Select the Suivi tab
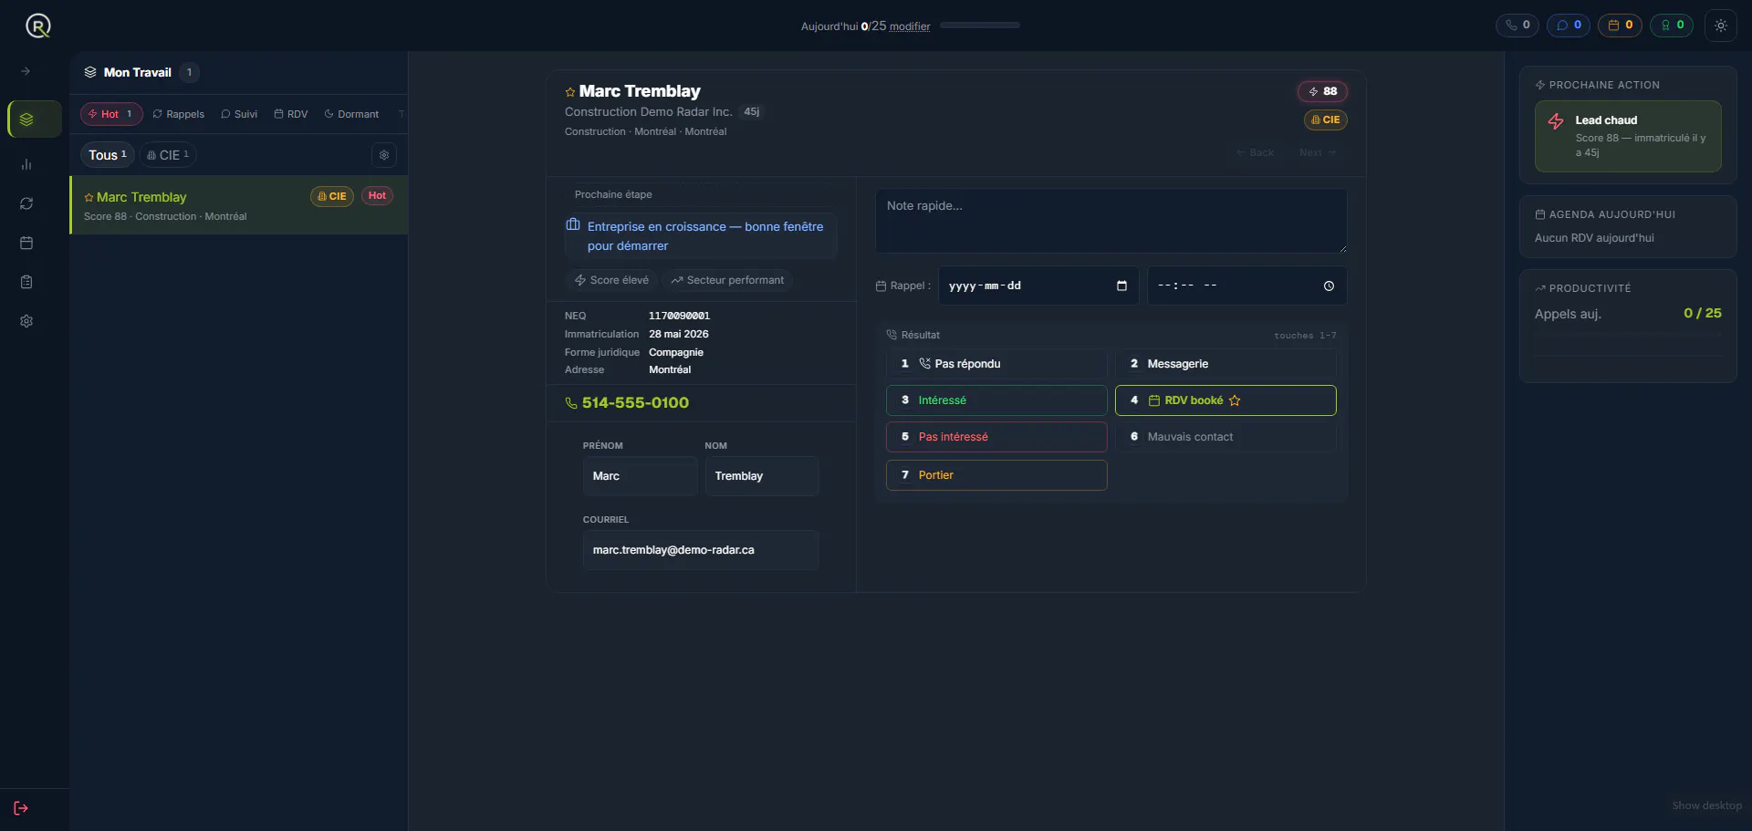Screen dimensions: 1752x831 [239, 114]
